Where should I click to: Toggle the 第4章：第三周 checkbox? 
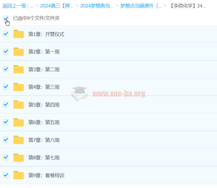[x=6, y=87]
